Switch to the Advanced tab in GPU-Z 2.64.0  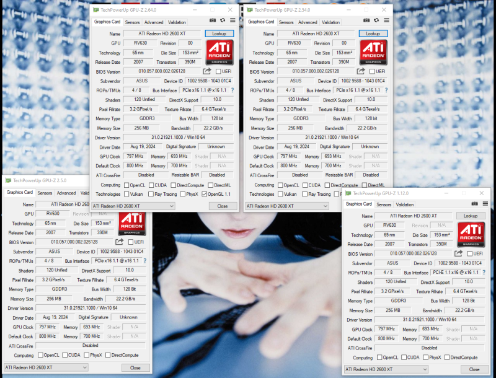pyautogui.click(x=154, y=22)
